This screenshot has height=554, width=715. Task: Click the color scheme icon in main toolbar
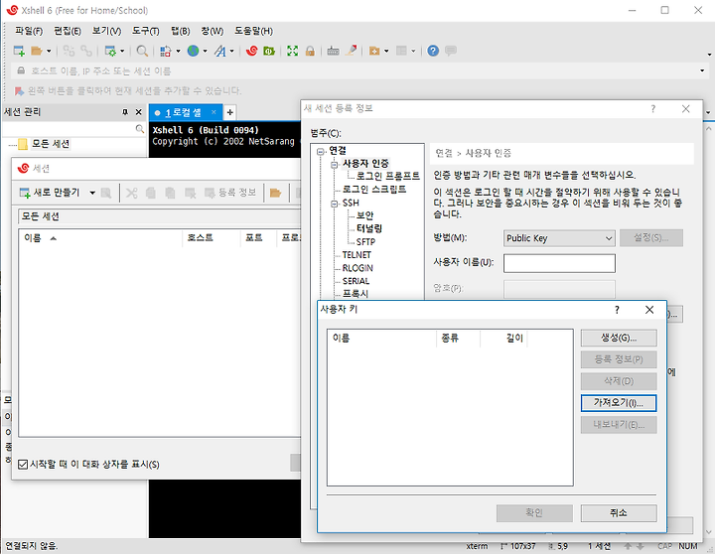pyautogui.click(x=165, y=51)
